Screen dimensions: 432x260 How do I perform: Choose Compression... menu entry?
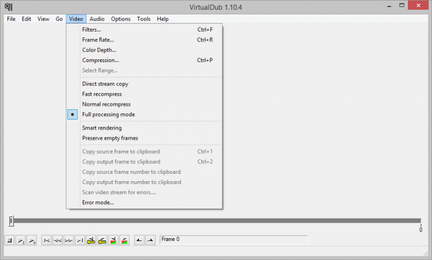145,60
